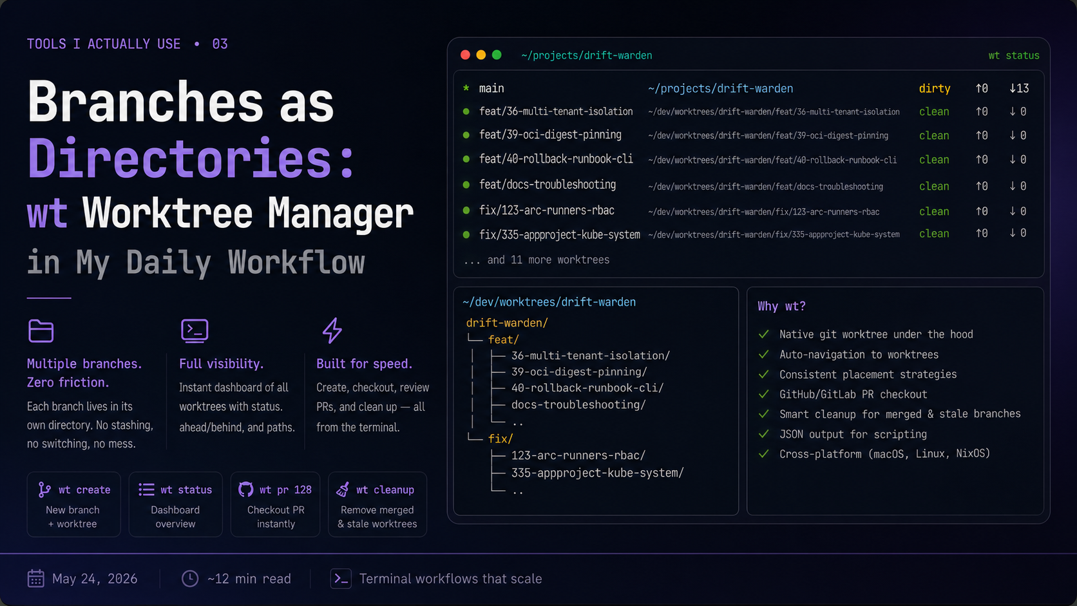Click ... and 11 more worktrees text
This screenshot has height=606, width=1077.
pos(537,260)
